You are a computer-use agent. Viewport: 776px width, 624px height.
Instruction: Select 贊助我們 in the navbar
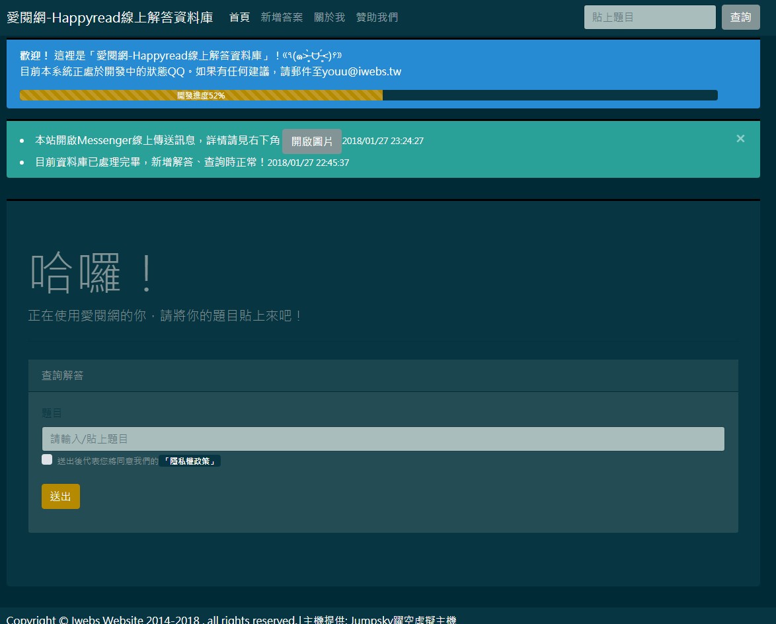pos(377,17)
